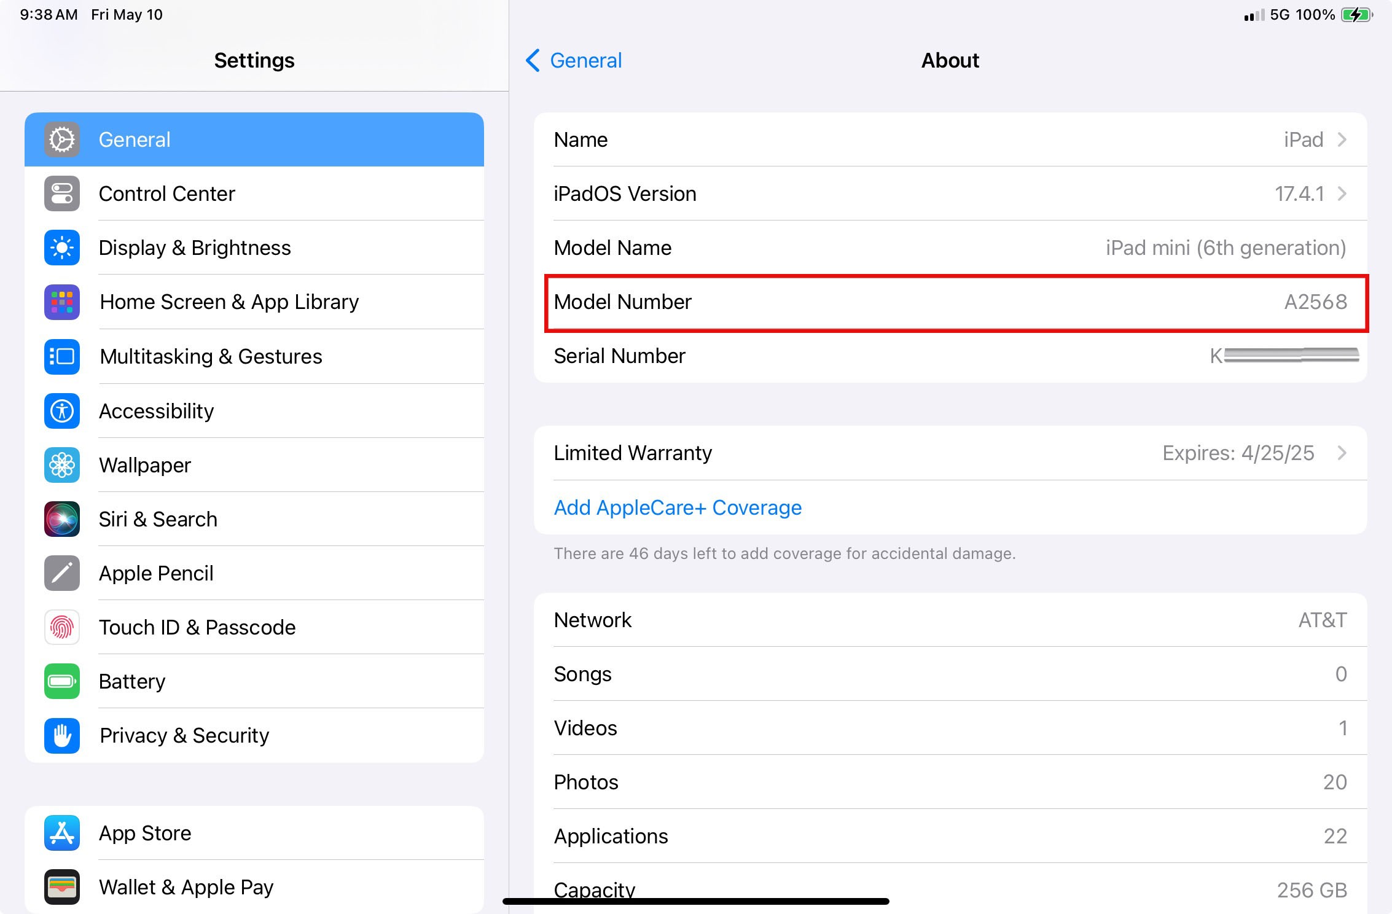Tap the date Fri May 10
The width and height of the screenshot is (1392, 914).
pos(127,15)
